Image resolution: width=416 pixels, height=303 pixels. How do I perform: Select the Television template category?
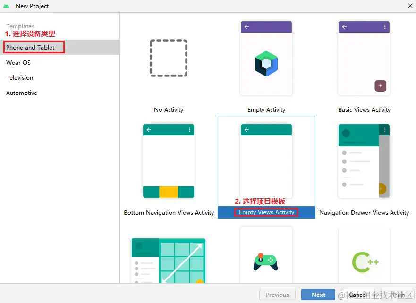59,78
